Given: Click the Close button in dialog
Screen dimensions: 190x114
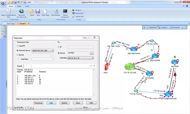Looking at the screenshot, I should [78, 103].
